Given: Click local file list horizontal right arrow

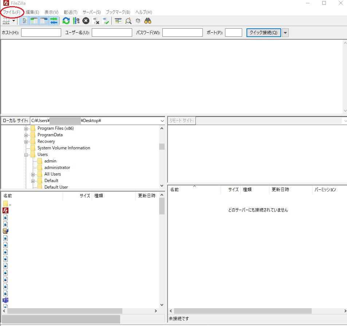Looking at the screenshot, I should [x=156, y=311].
